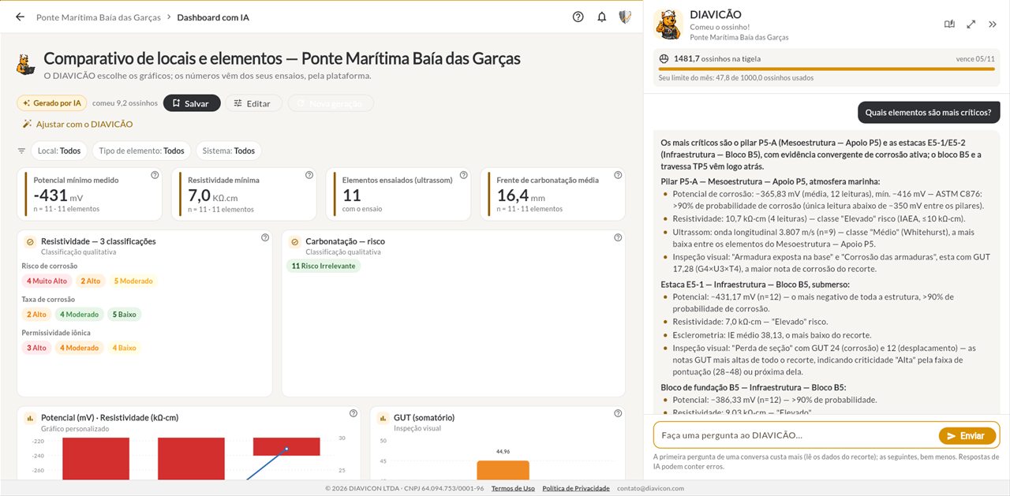Open the shield account icon in header
This screenshot has width=1010, height=496.
pos(624,17)
